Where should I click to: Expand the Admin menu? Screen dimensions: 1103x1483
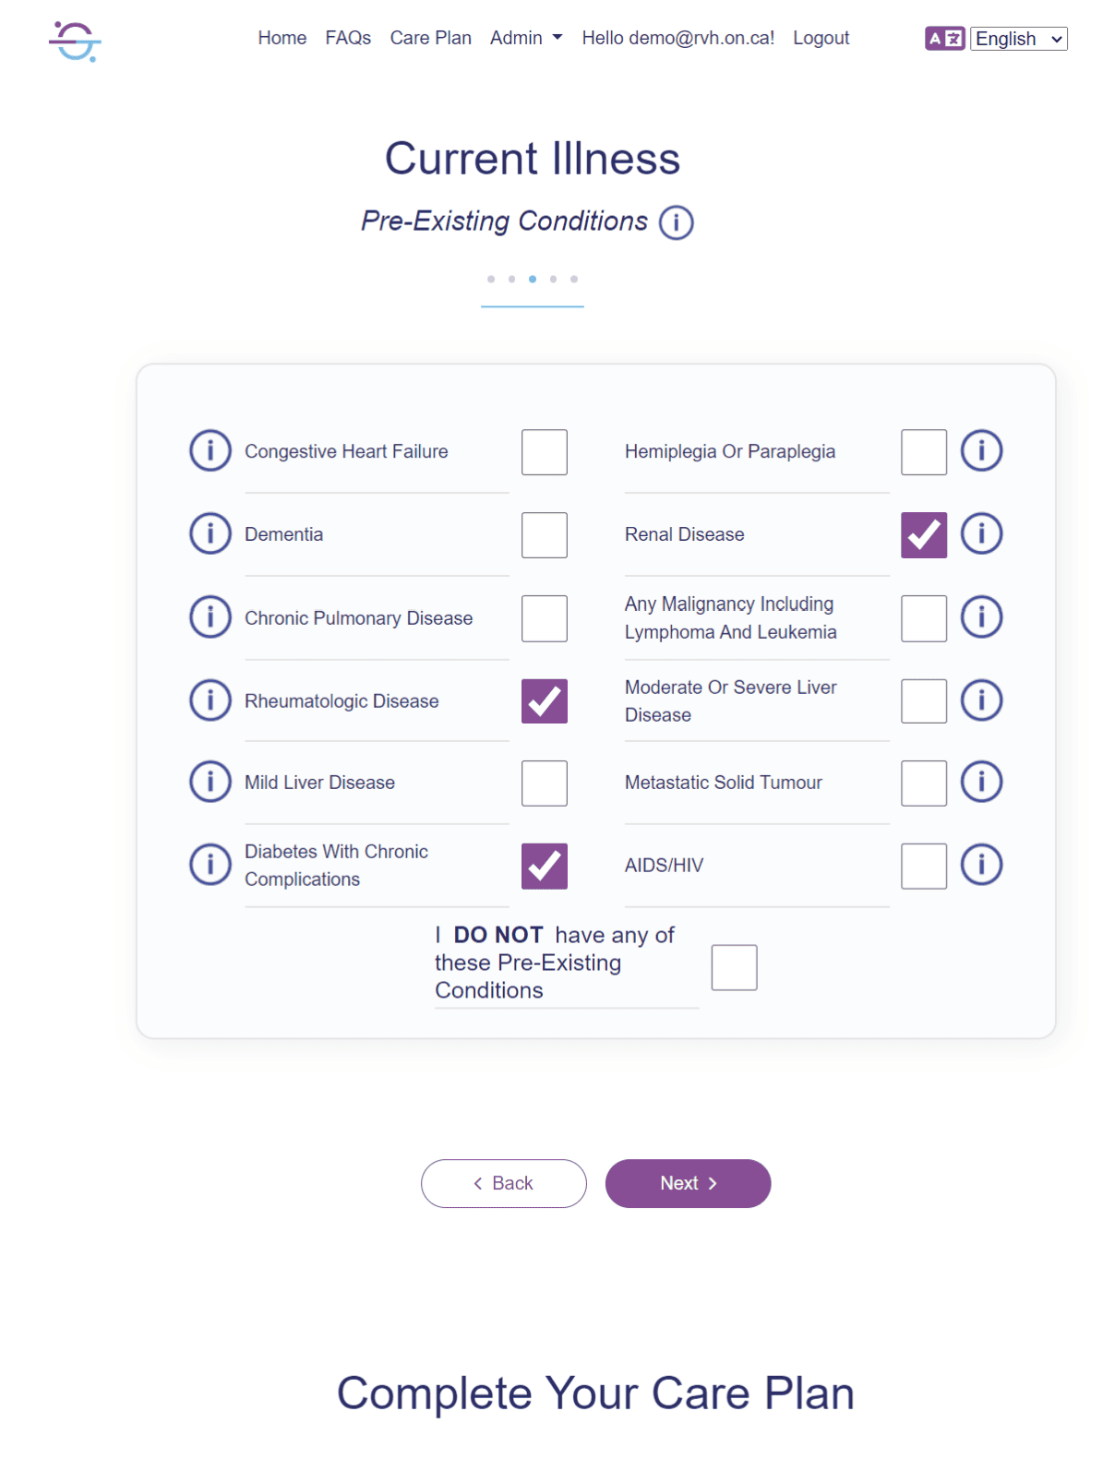525,38
